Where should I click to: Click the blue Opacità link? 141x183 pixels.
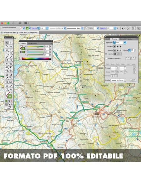click(103, 28)
